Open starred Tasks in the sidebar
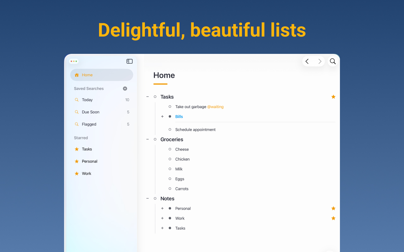The width and height of the screenshot is (404, 252). [x=102, y=149]
